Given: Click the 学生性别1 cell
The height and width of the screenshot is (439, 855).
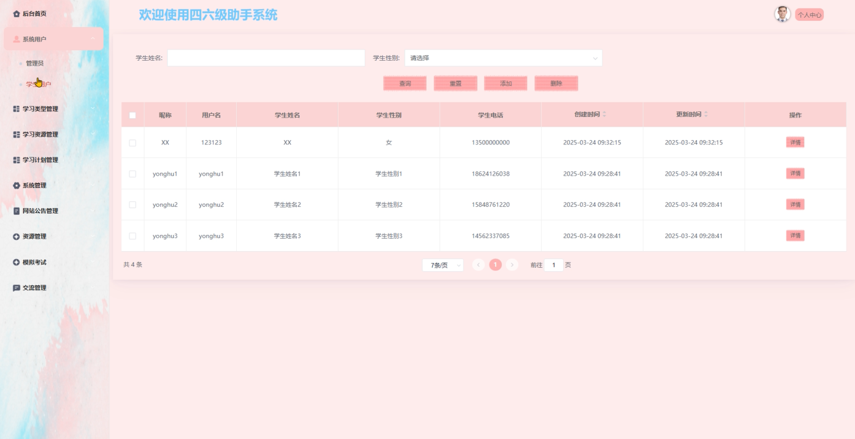Looking at the screenshot, I should coord(389,174).
